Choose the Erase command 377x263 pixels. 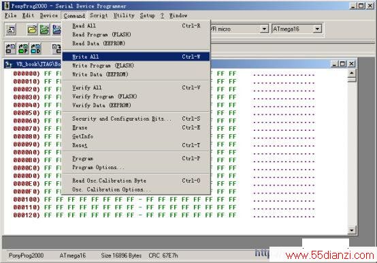point(136,127)
